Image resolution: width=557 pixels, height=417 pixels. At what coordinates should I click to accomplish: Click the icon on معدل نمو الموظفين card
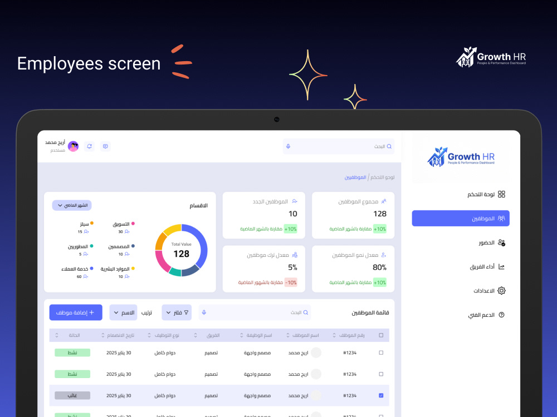coord(384,255)
